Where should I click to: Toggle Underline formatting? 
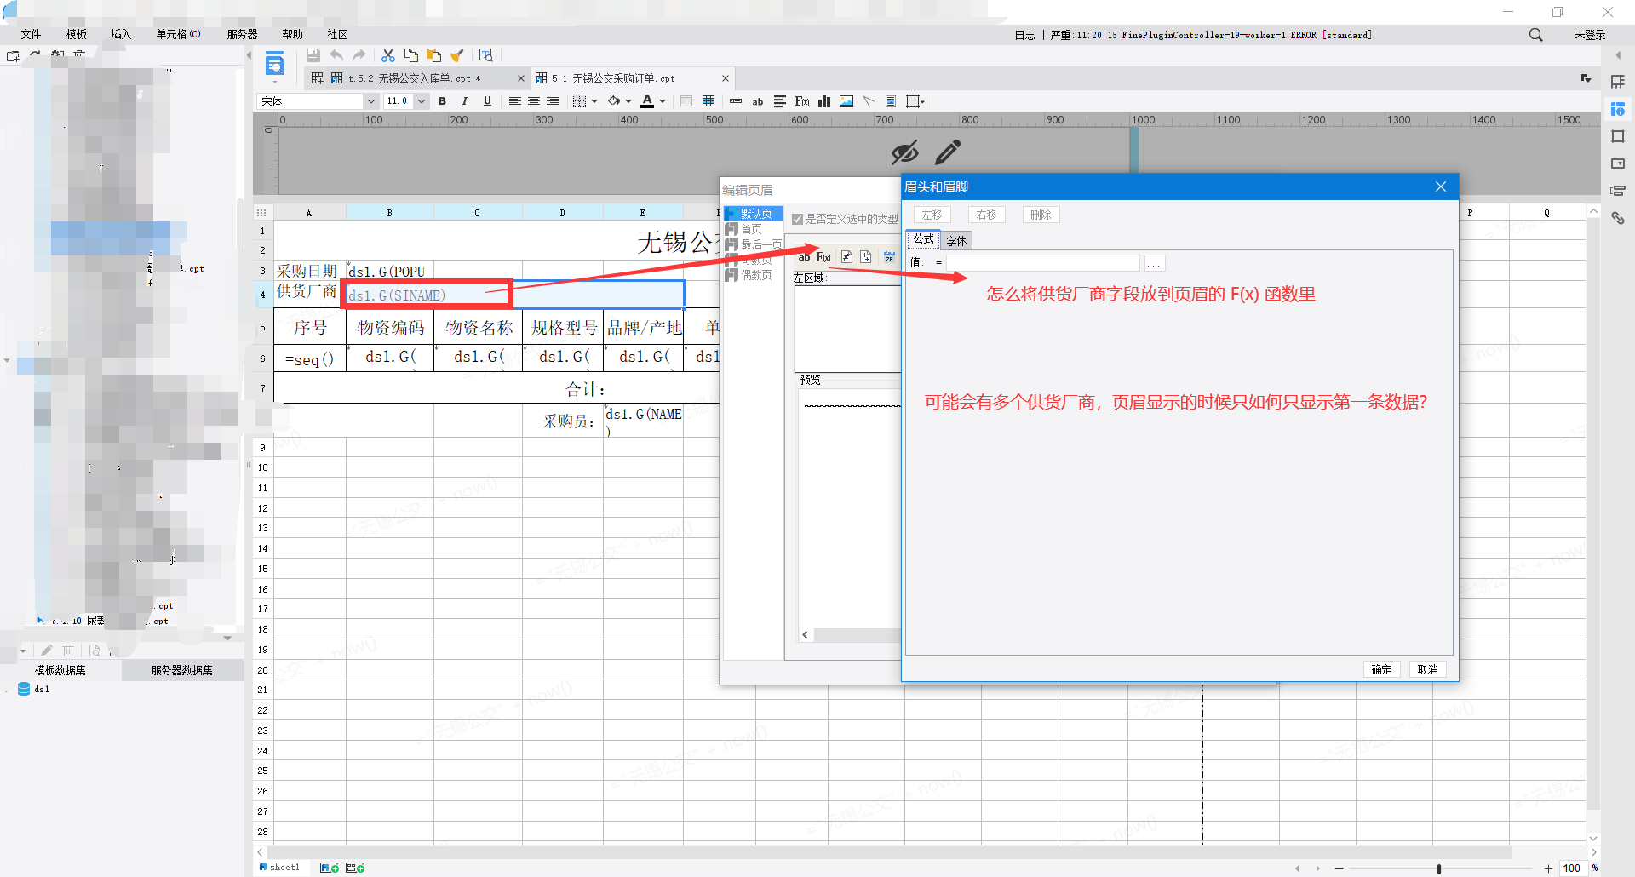(487, 101)
